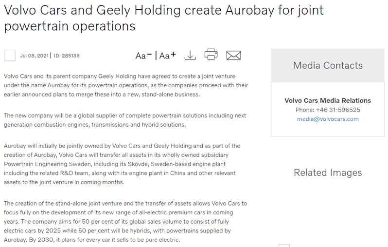Click the paragraph starting 'Aurobay will initially be'
388x247 pixels.
pyautogui.click(x=122, y=164)
